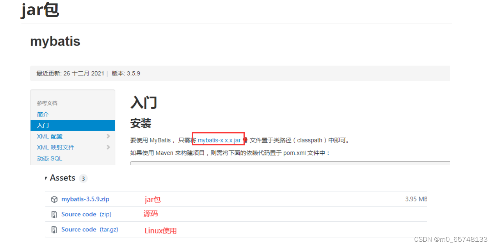This screenshot has width=493, height=246.
Task: Expand the XML 配置 submenu chevron
Action: click(x=108, y=136)
